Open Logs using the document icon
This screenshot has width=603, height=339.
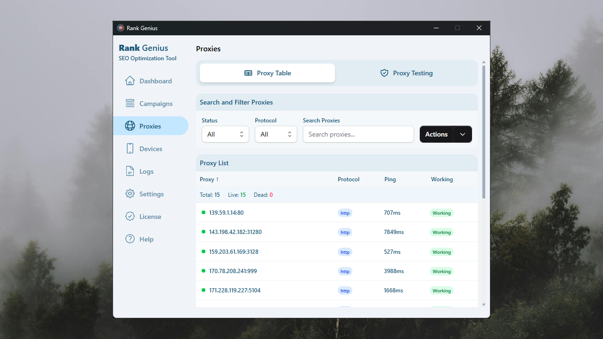(x=130, y=171)
